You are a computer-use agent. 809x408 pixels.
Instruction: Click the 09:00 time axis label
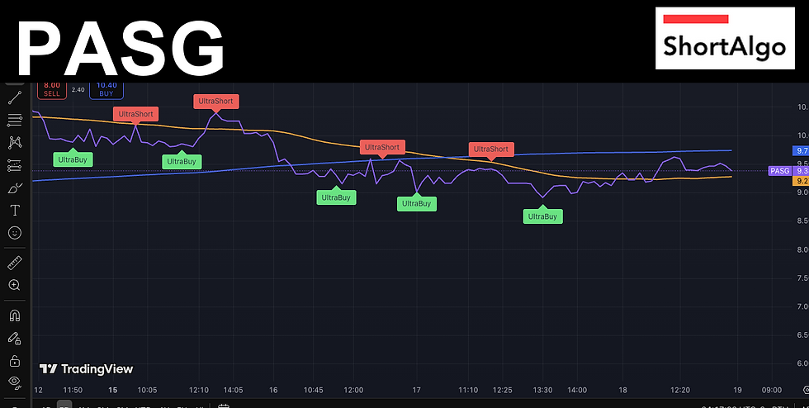coord(771,390)
